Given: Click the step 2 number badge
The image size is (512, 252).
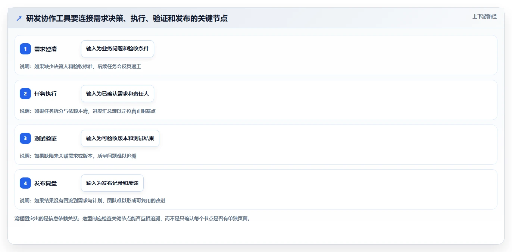Looking at the screenshot, I should click(25, 94).
